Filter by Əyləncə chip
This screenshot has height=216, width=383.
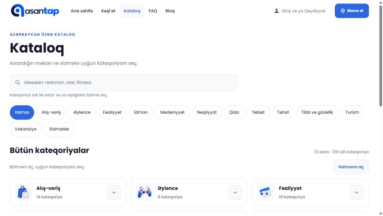point(82,112)
